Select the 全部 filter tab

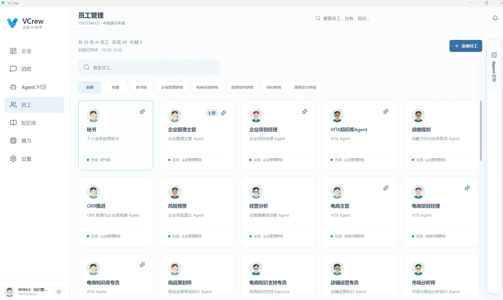click(89, 87)
